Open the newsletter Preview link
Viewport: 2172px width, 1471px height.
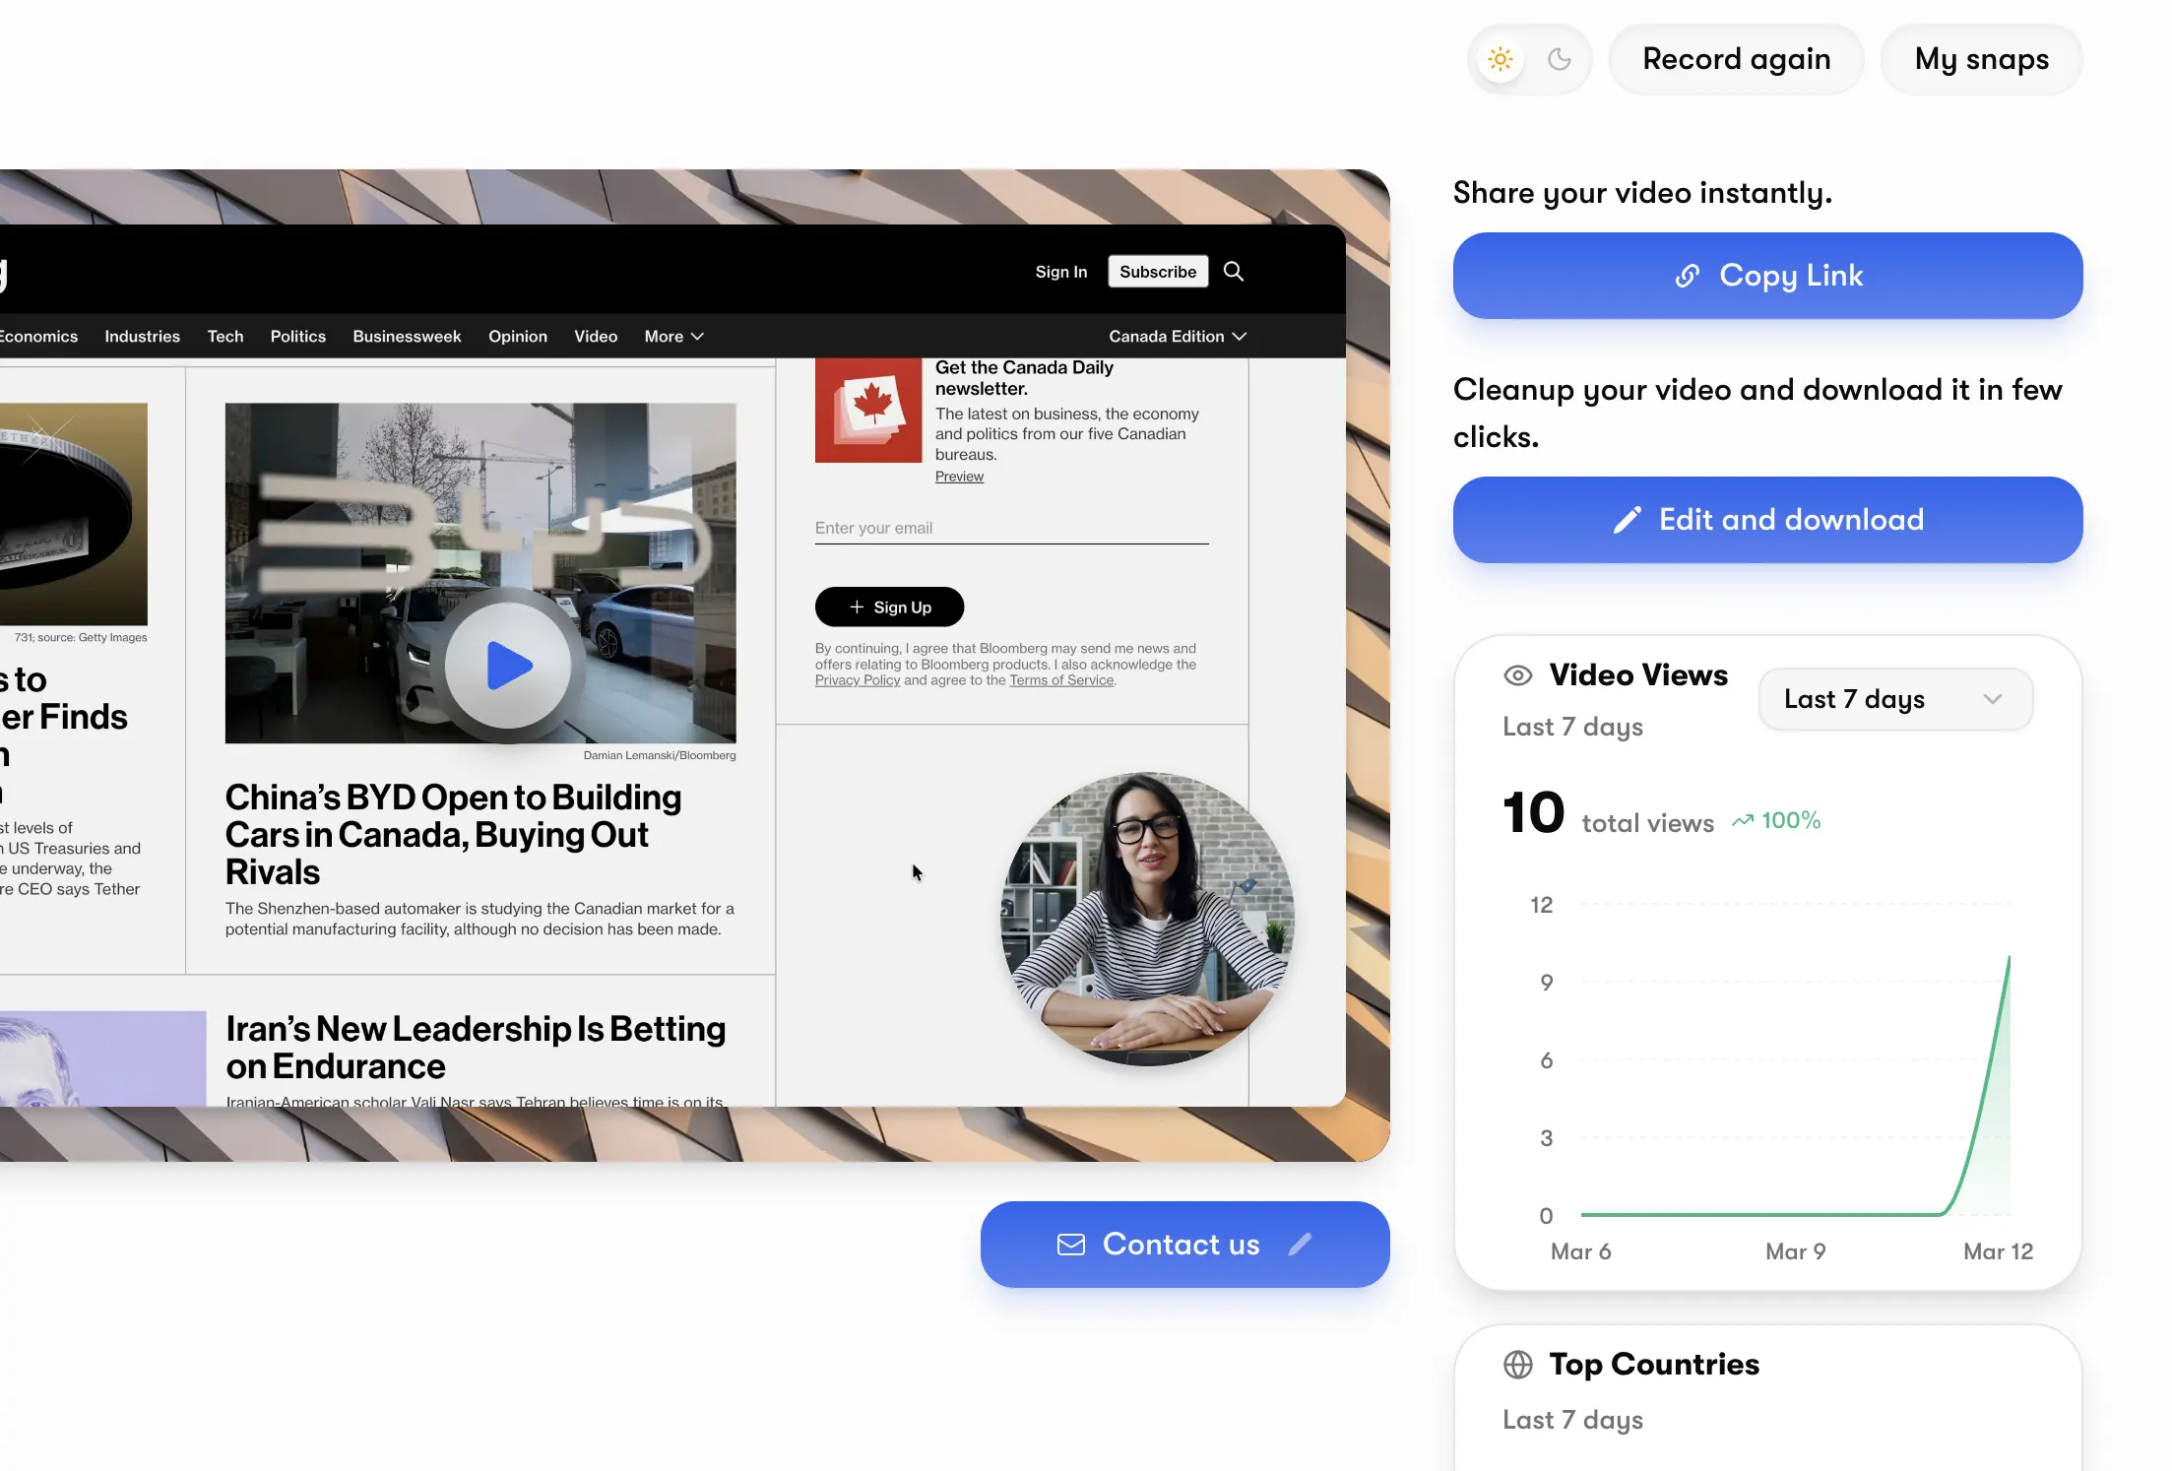pos(959,477)
